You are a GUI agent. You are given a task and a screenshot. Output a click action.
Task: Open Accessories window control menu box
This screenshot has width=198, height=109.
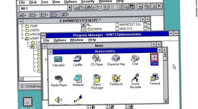(50, 52)
